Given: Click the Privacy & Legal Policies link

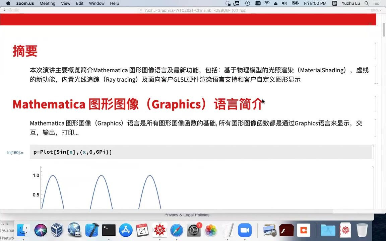Looking at the screenshot, I should (187, 215).
